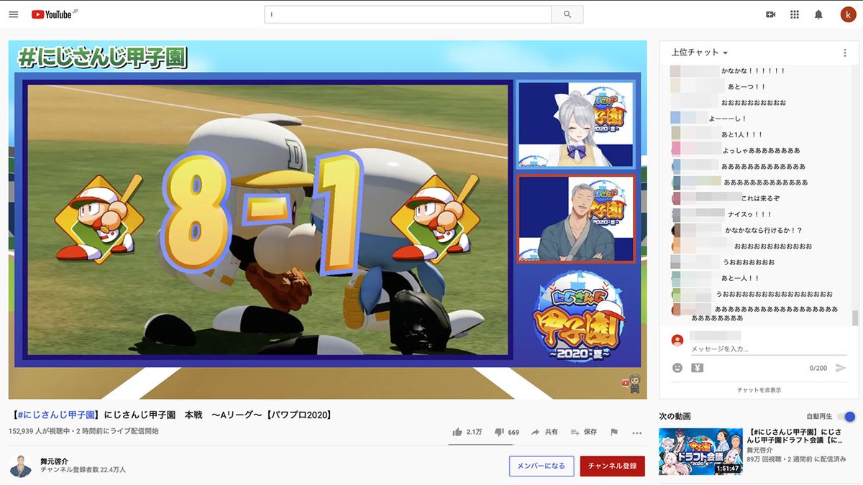The image size is (863, 485).
Task: Click the channel avatar of 舞元啓介
Action: pyautogui.click(x=21, y=466)
